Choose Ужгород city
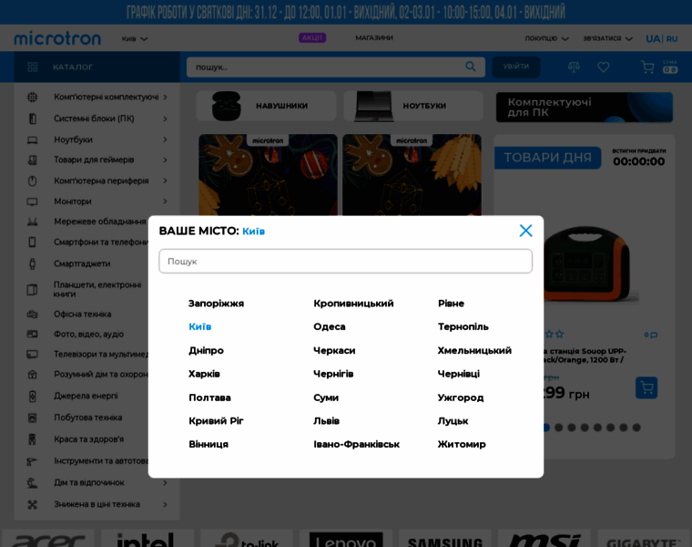This screenshot has width=692, height=547. 461,397
